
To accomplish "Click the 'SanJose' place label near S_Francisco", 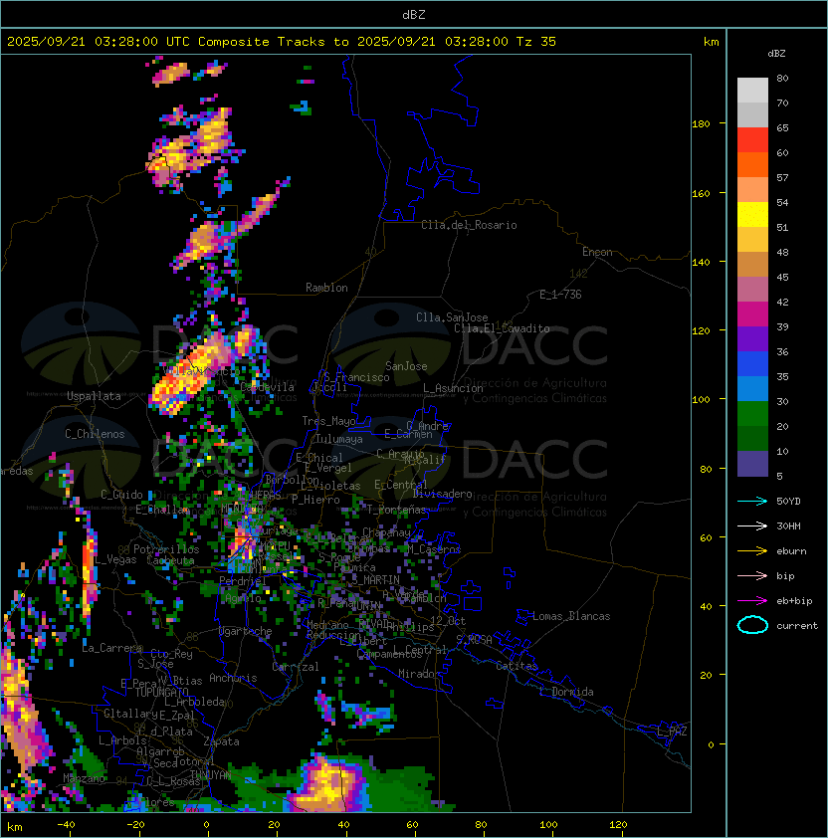I will tap(406, 366).
